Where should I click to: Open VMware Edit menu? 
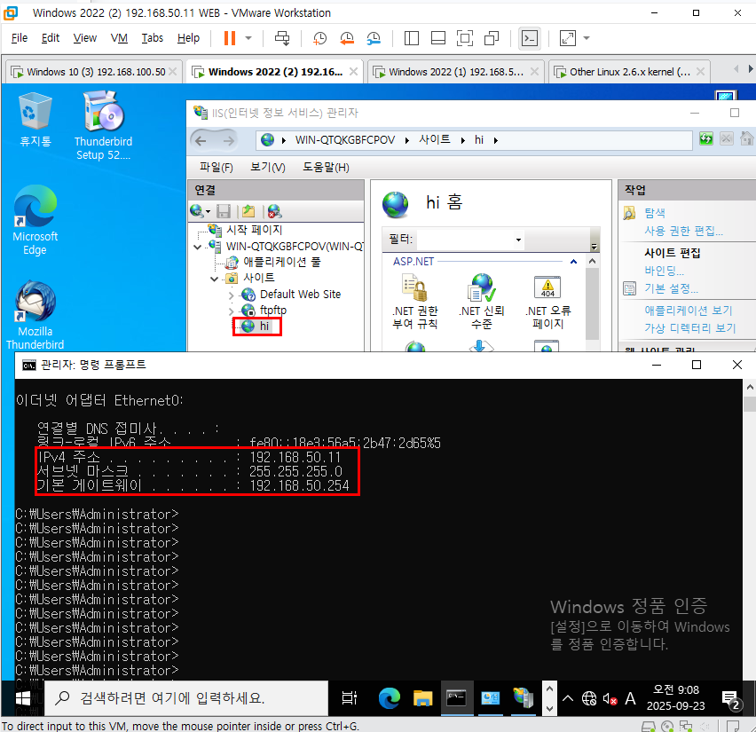[x=51, y=38]
